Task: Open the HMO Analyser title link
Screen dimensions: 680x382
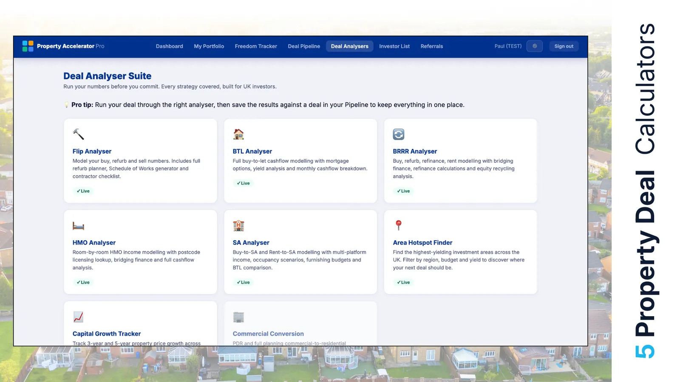Action: (94, 243)
